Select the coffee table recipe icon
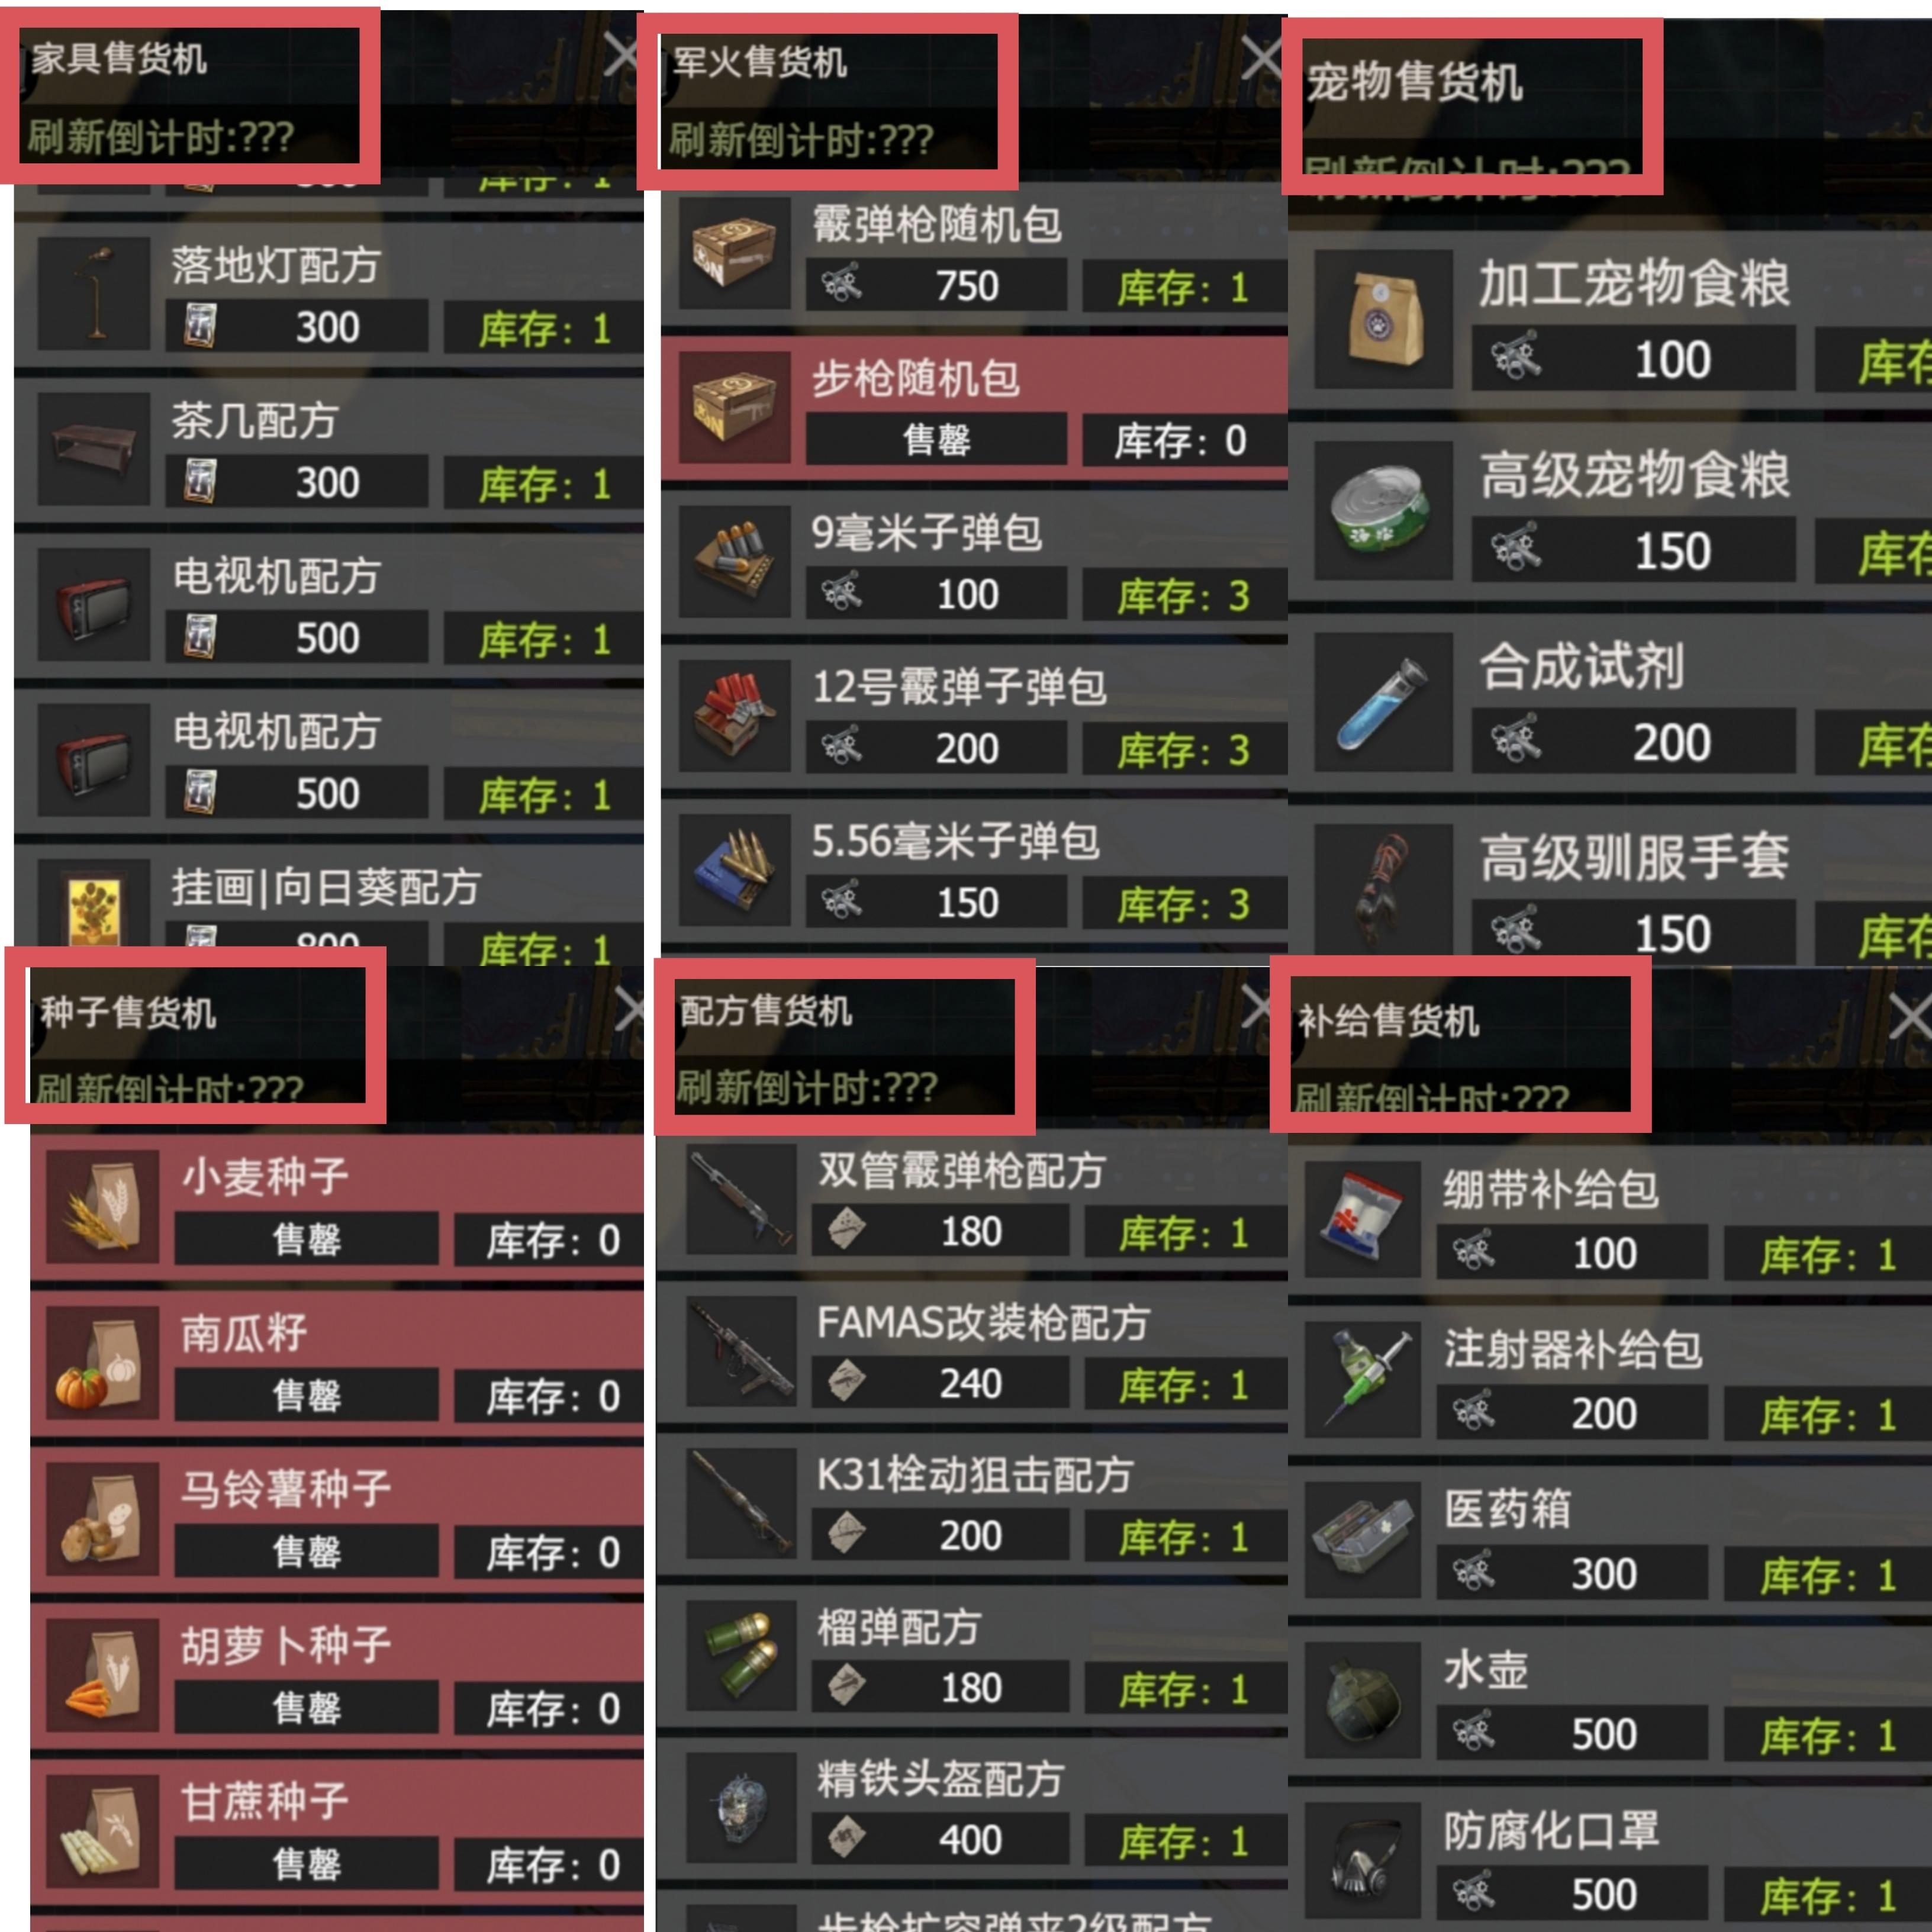The height and width of the screenshot is (1932, 1932). (94, 448)
